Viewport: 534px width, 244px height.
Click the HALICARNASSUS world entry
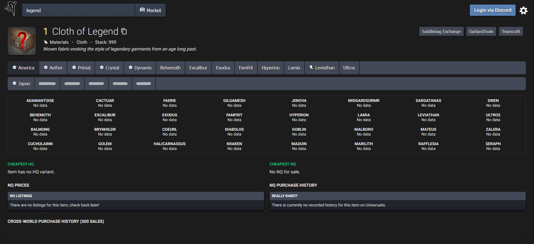click(x=170, y=146)
